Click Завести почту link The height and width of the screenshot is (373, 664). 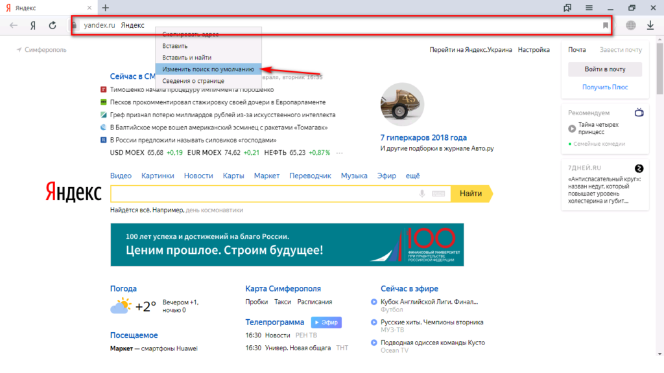621,50
